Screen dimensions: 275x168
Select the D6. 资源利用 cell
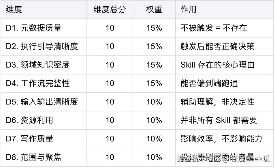point(30,120)
